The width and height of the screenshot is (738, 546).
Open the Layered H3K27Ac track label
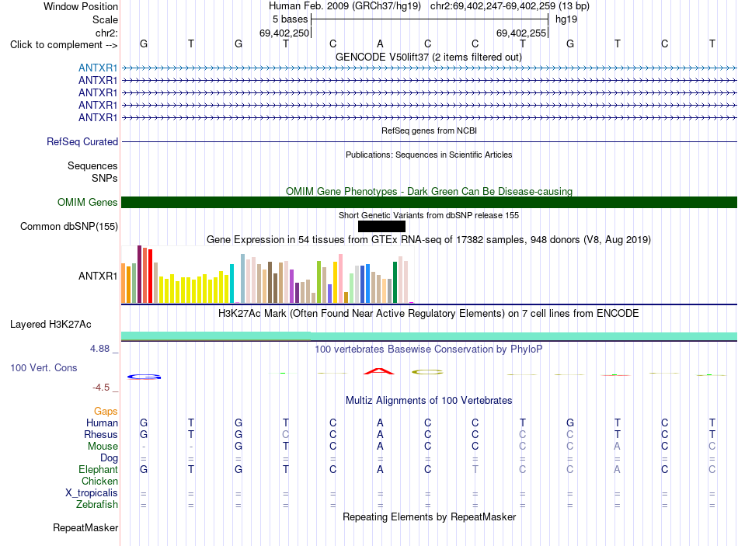coord(50,325)
